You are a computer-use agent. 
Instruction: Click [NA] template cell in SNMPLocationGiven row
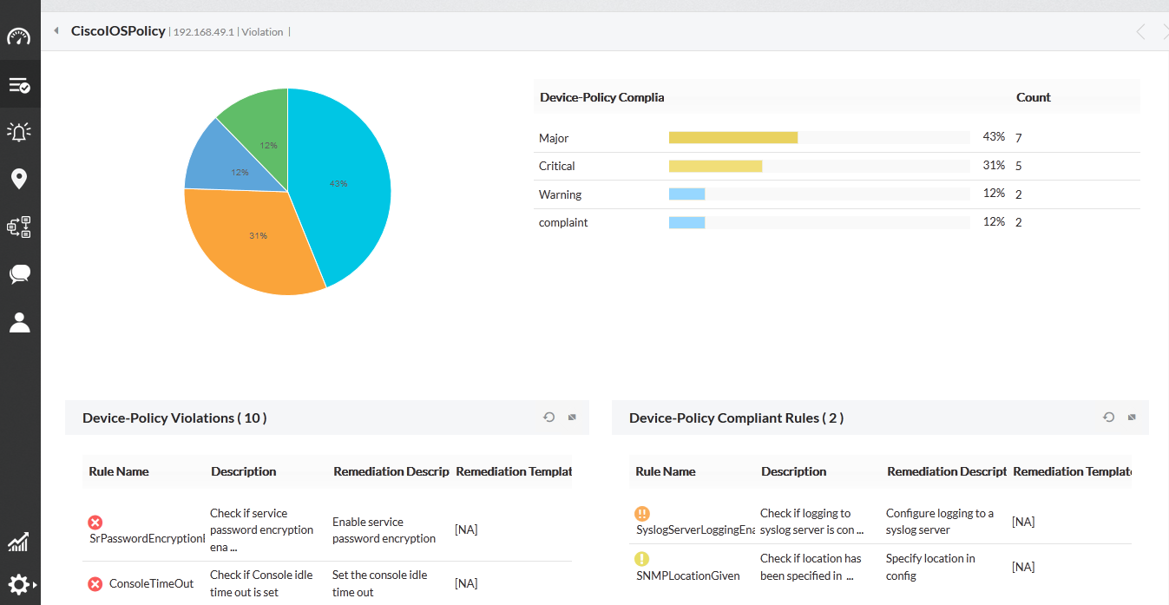pos(1023,567)
